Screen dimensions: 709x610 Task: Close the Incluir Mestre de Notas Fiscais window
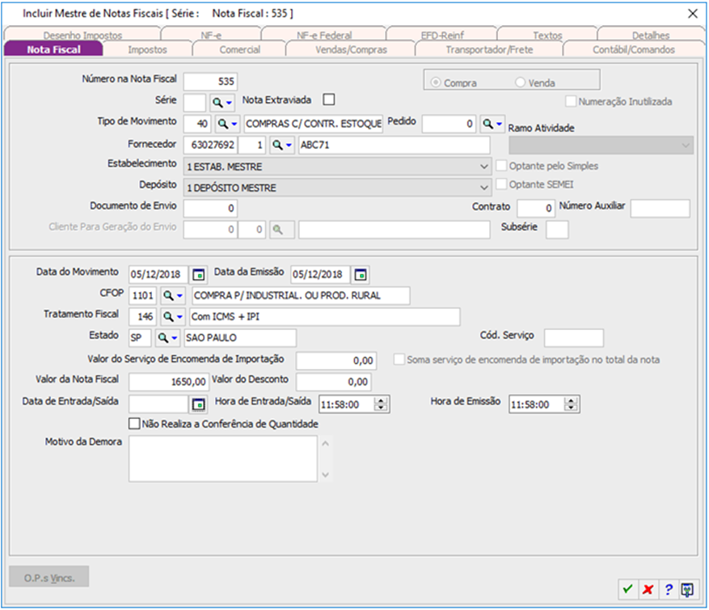click(x=693, y=14)
